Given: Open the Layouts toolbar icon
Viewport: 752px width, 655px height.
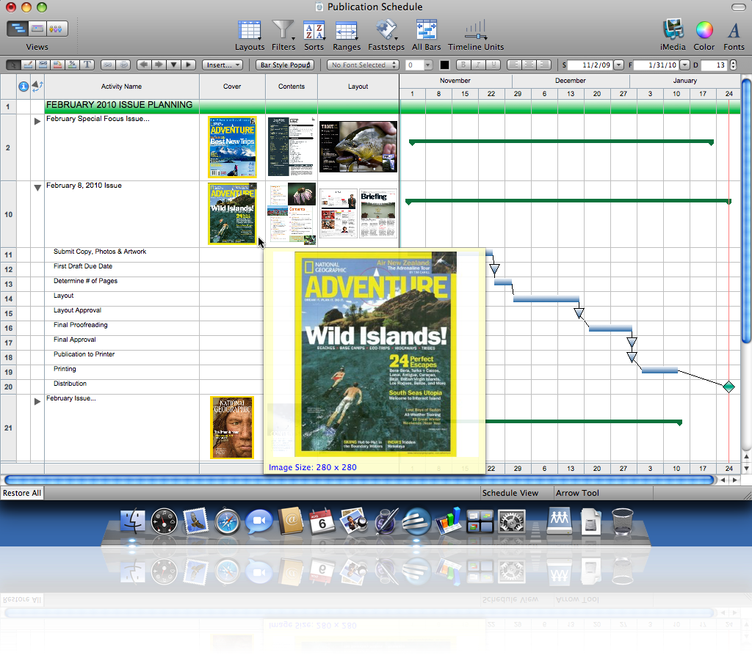Looking at the screenshot, I should point(250,32).
